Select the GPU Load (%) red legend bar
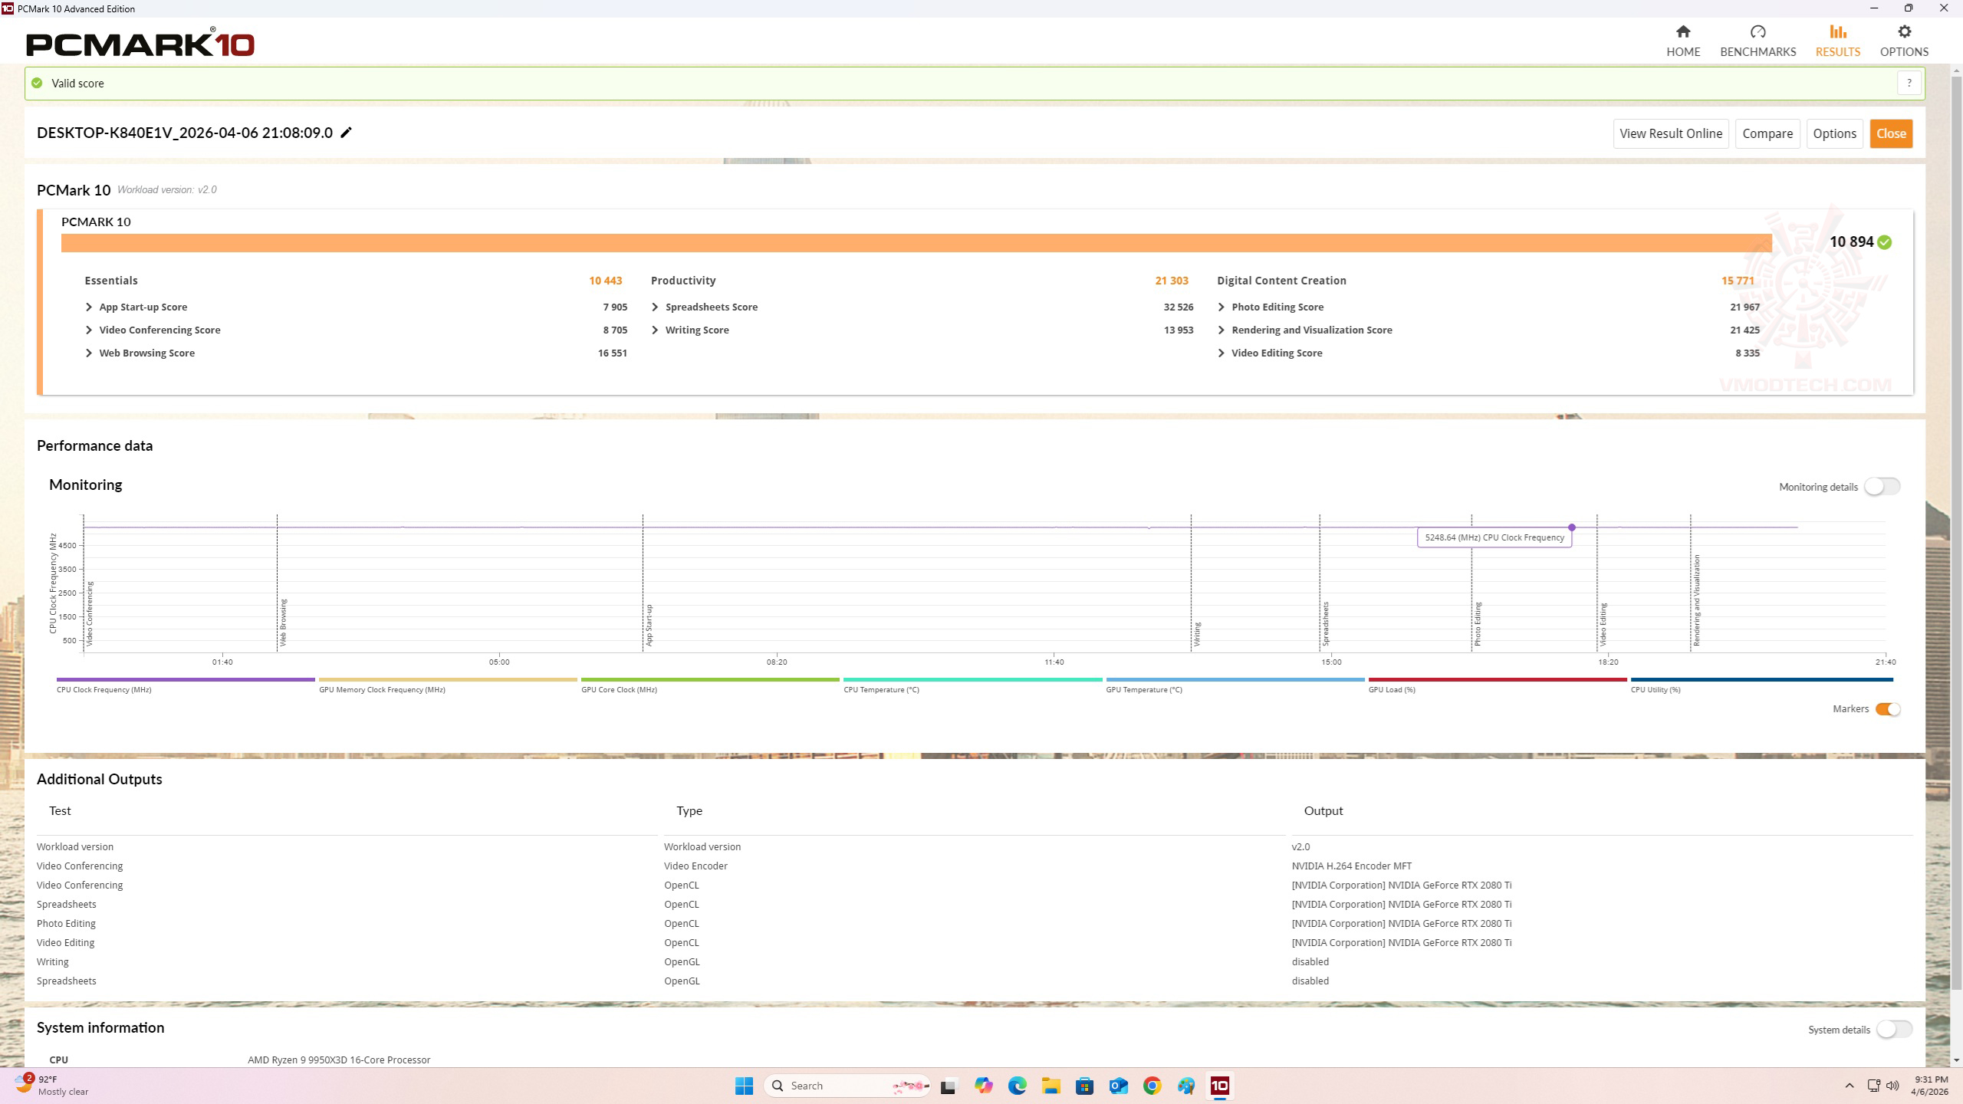1963x1104 pixels. [1497, 679]
